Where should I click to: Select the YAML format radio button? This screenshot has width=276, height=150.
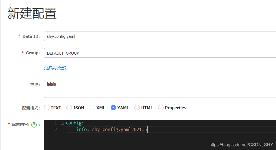click(113, 108)
